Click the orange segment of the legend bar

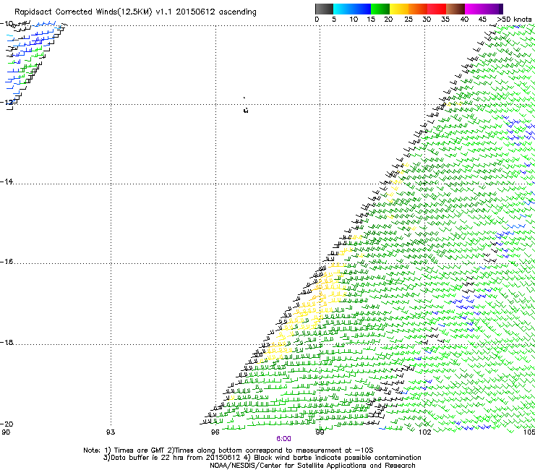(x=418, y=9)
